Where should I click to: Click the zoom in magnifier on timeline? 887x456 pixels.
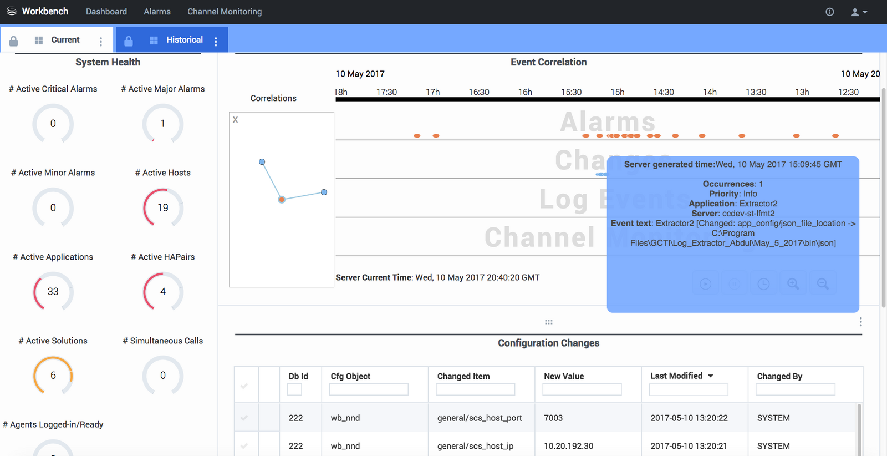[x=793, y=284]
